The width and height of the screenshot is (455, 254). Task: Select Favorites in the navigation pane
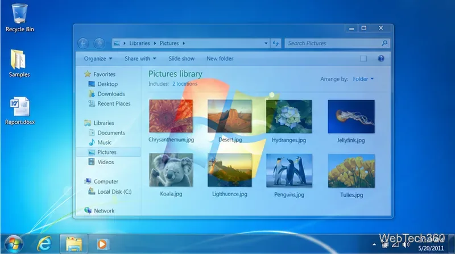coord(100,74)
